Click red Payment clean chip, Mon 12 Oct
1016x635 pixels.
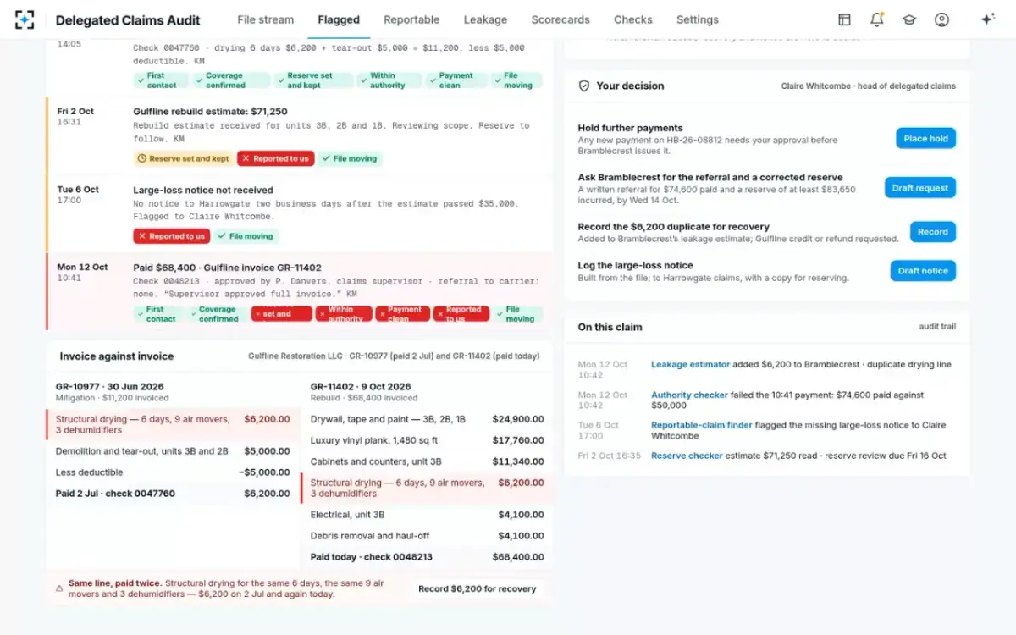(403, 314)
